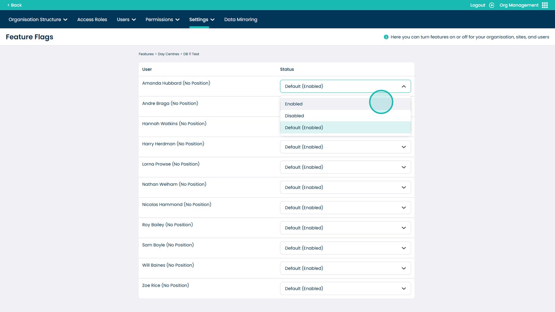Open the status dropdown for Zoe Rice

404,288
